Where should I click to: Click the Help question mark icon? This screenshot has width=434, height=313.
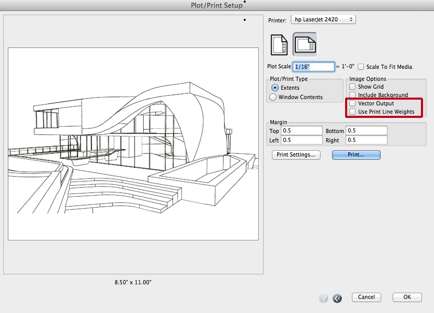[x=324, y=298]
